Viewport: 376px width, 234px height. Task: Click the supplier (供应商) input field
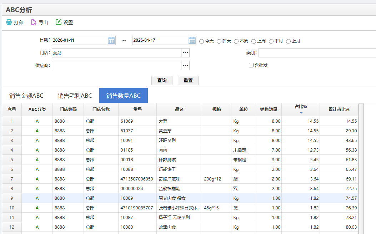pyautogui.click(x=116, y=66)
